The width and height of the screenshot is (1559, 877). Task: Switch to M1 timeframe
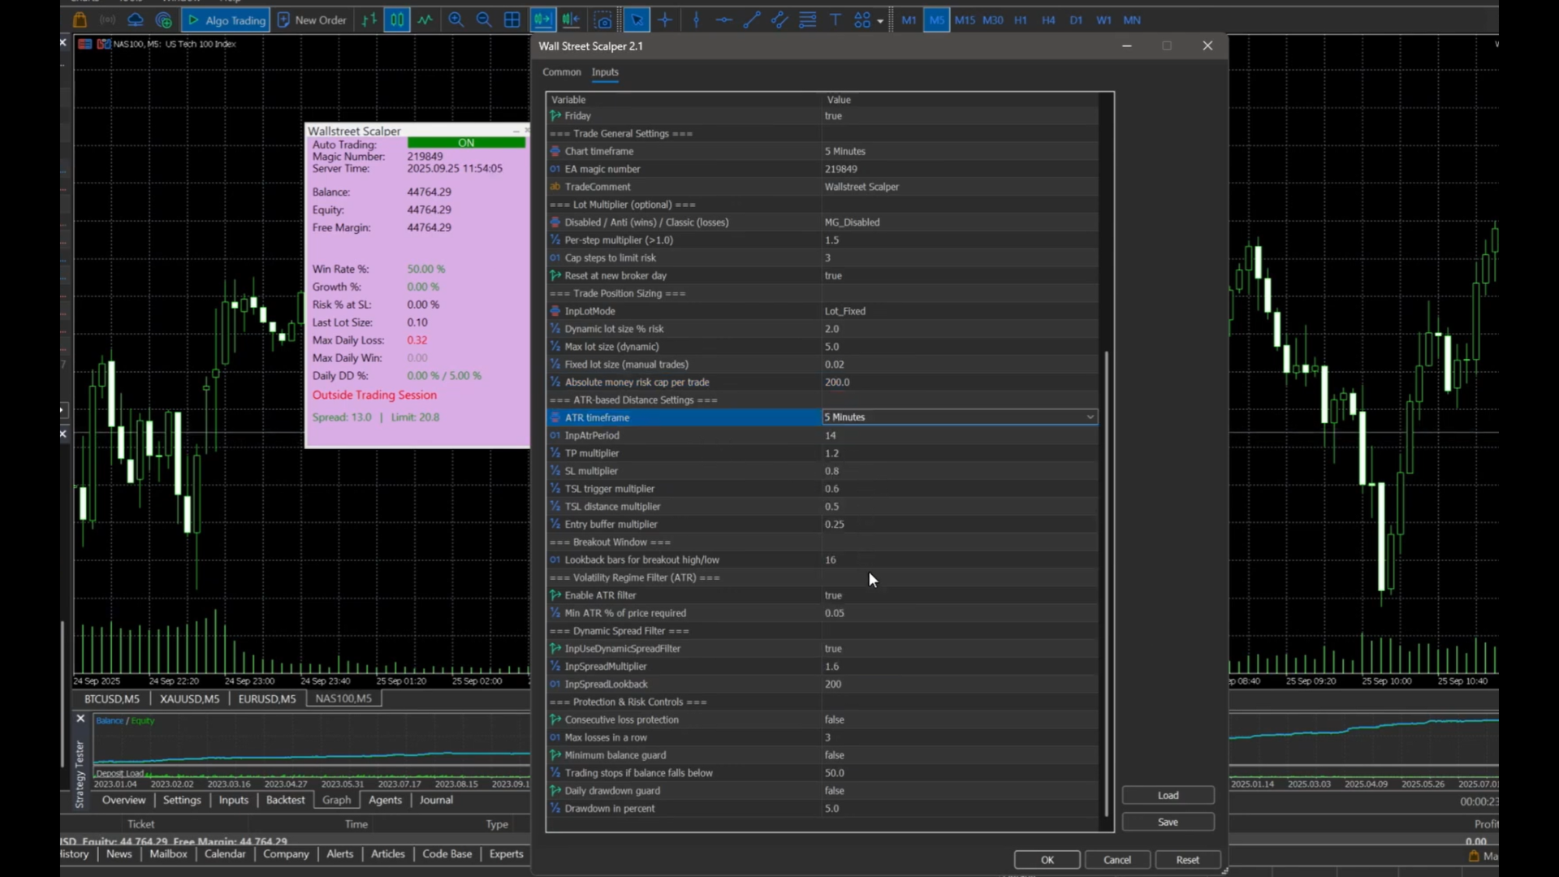coord(909,20)
